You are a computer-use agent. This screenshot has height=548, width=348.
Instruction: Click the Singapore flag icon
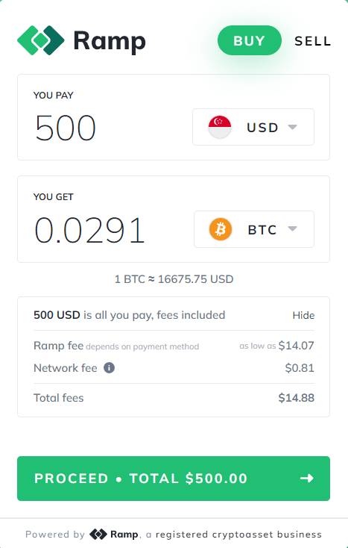point(220,127)
